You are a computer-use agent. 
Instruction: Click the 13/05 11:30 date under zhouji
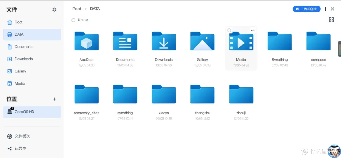tap(241, 119)
